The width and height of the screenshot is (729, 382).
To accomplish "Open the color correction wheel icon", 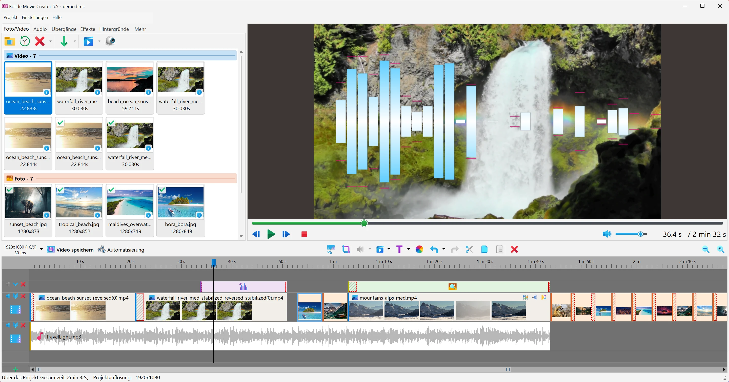I will (419, 249).
